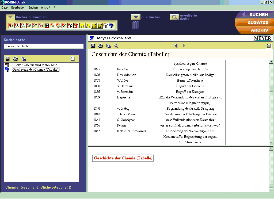Toggle the column pillar book in toolbar

coord(105,26)
